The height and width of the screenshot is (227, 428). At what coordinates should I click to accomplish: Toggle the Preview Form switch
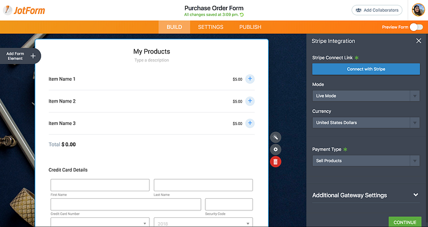[x=417, y=27]
